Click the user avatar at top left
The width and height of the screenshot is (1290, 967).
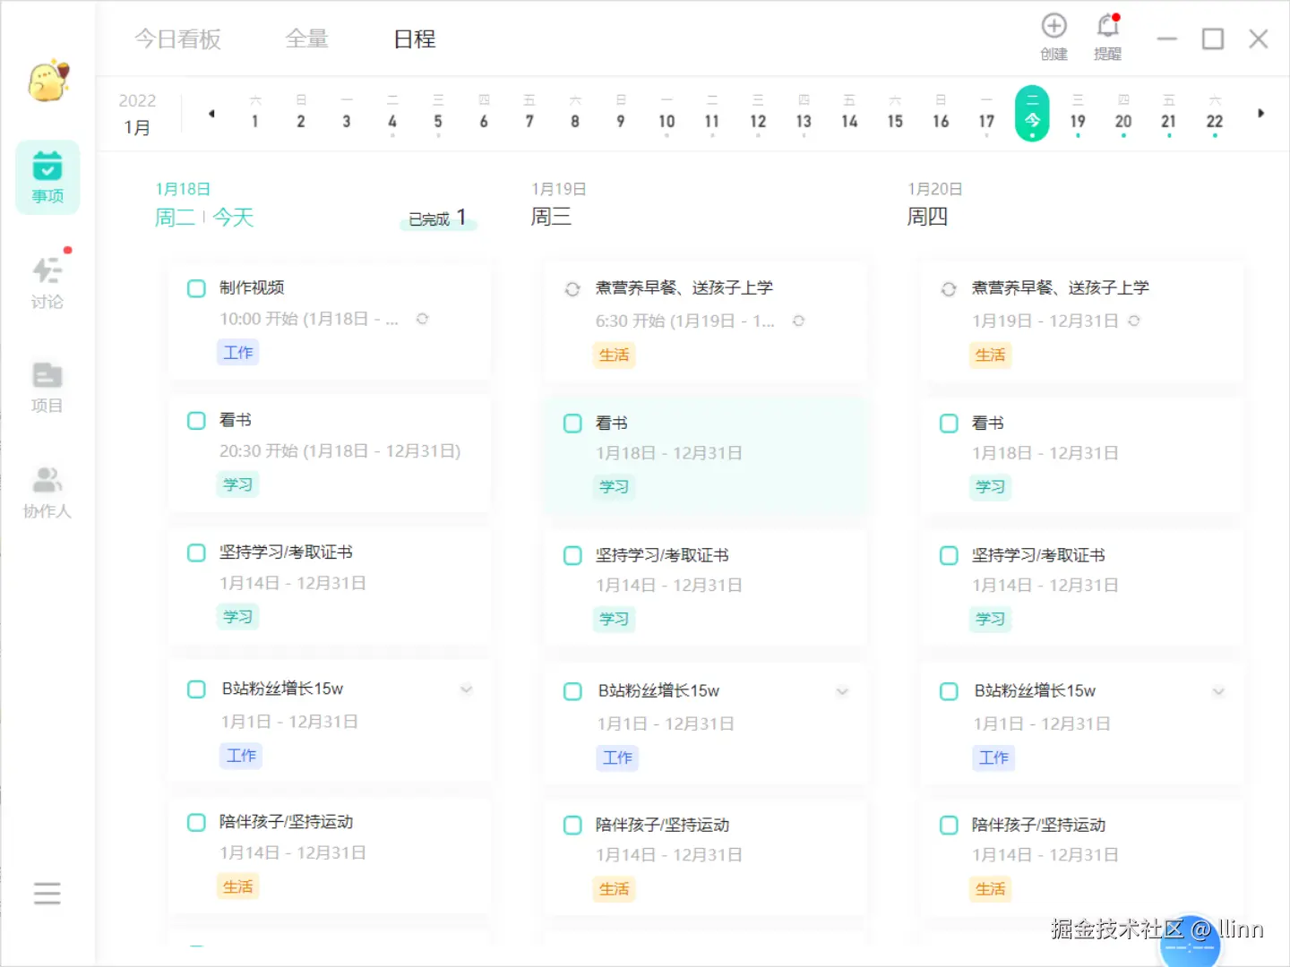(47, 81)
